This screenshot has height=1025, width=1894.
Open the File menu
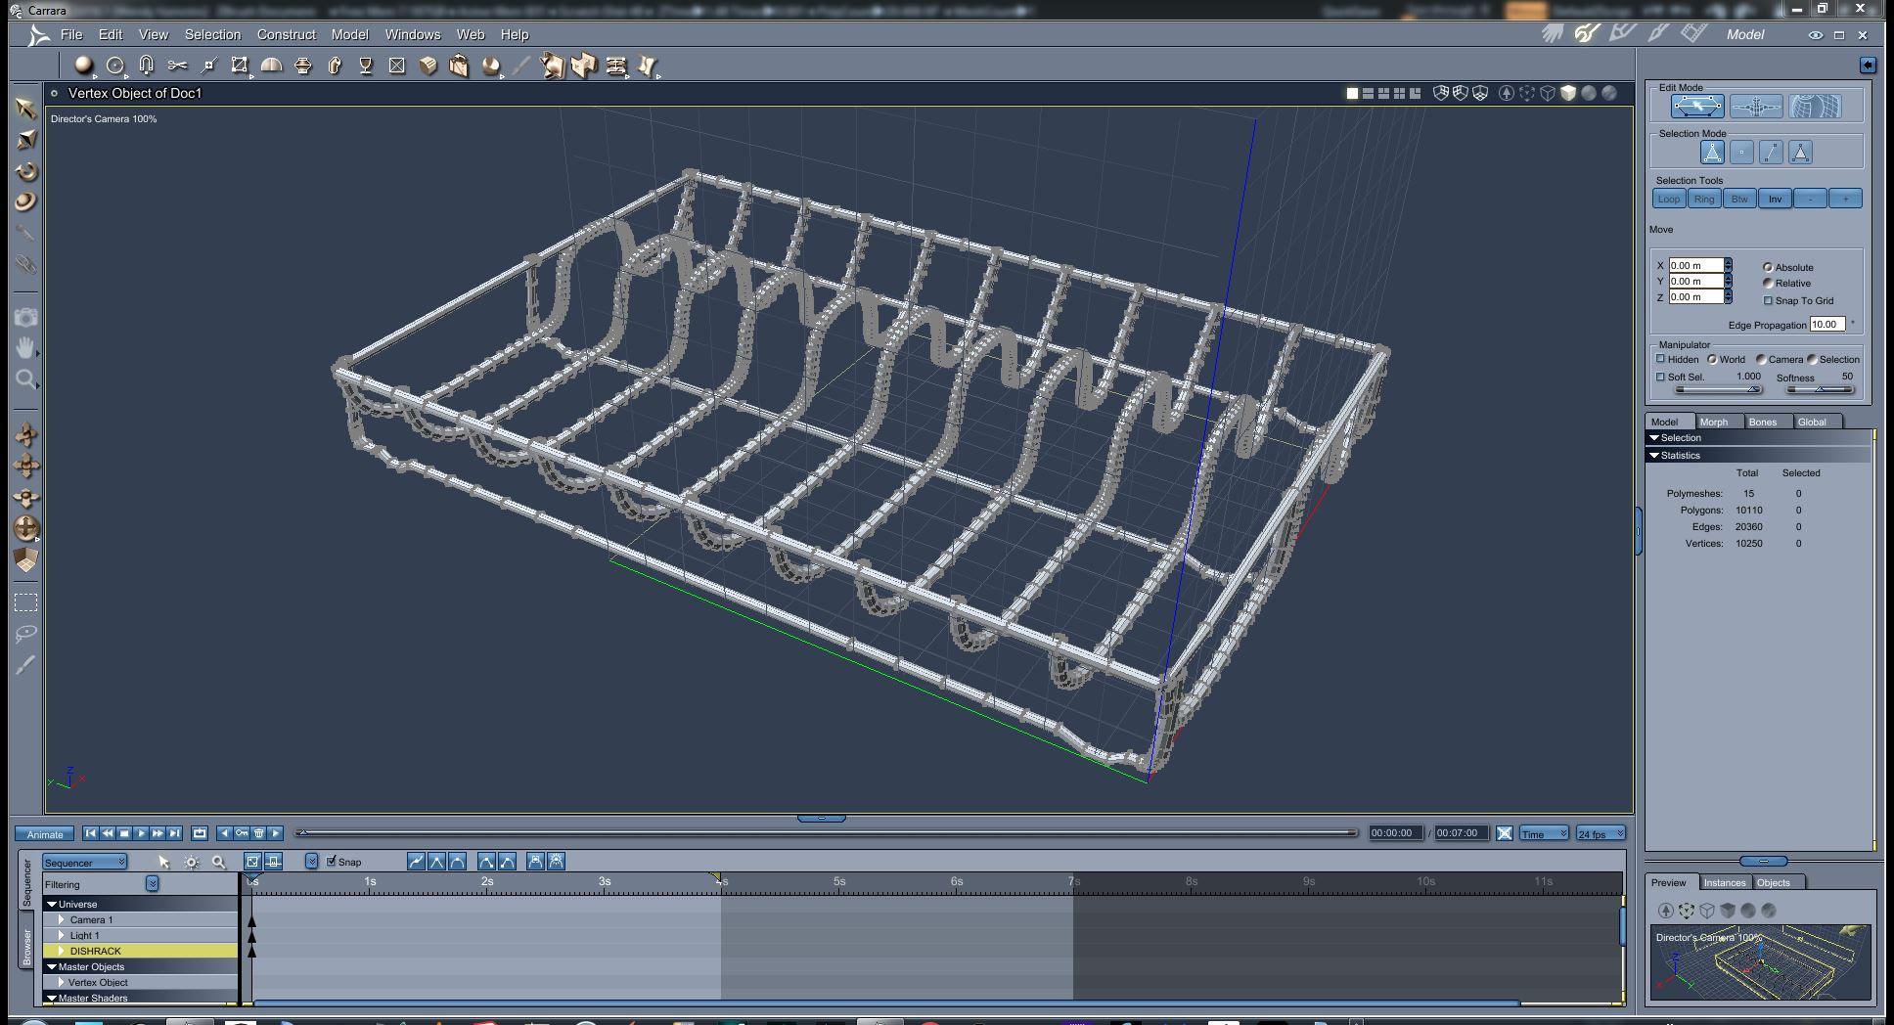(x=71, y=34)
